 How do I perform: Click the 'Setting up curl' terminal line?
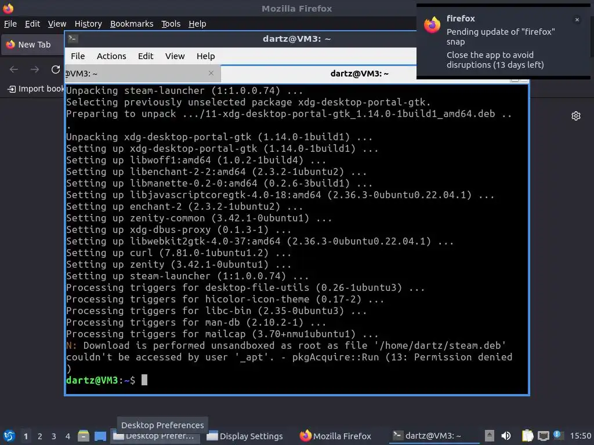tap(179, 253)
